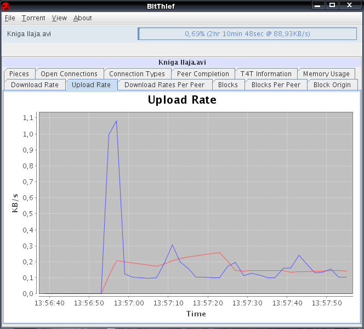
Task: Click the Upload Rate chart title
Action: tap(182, 100)
